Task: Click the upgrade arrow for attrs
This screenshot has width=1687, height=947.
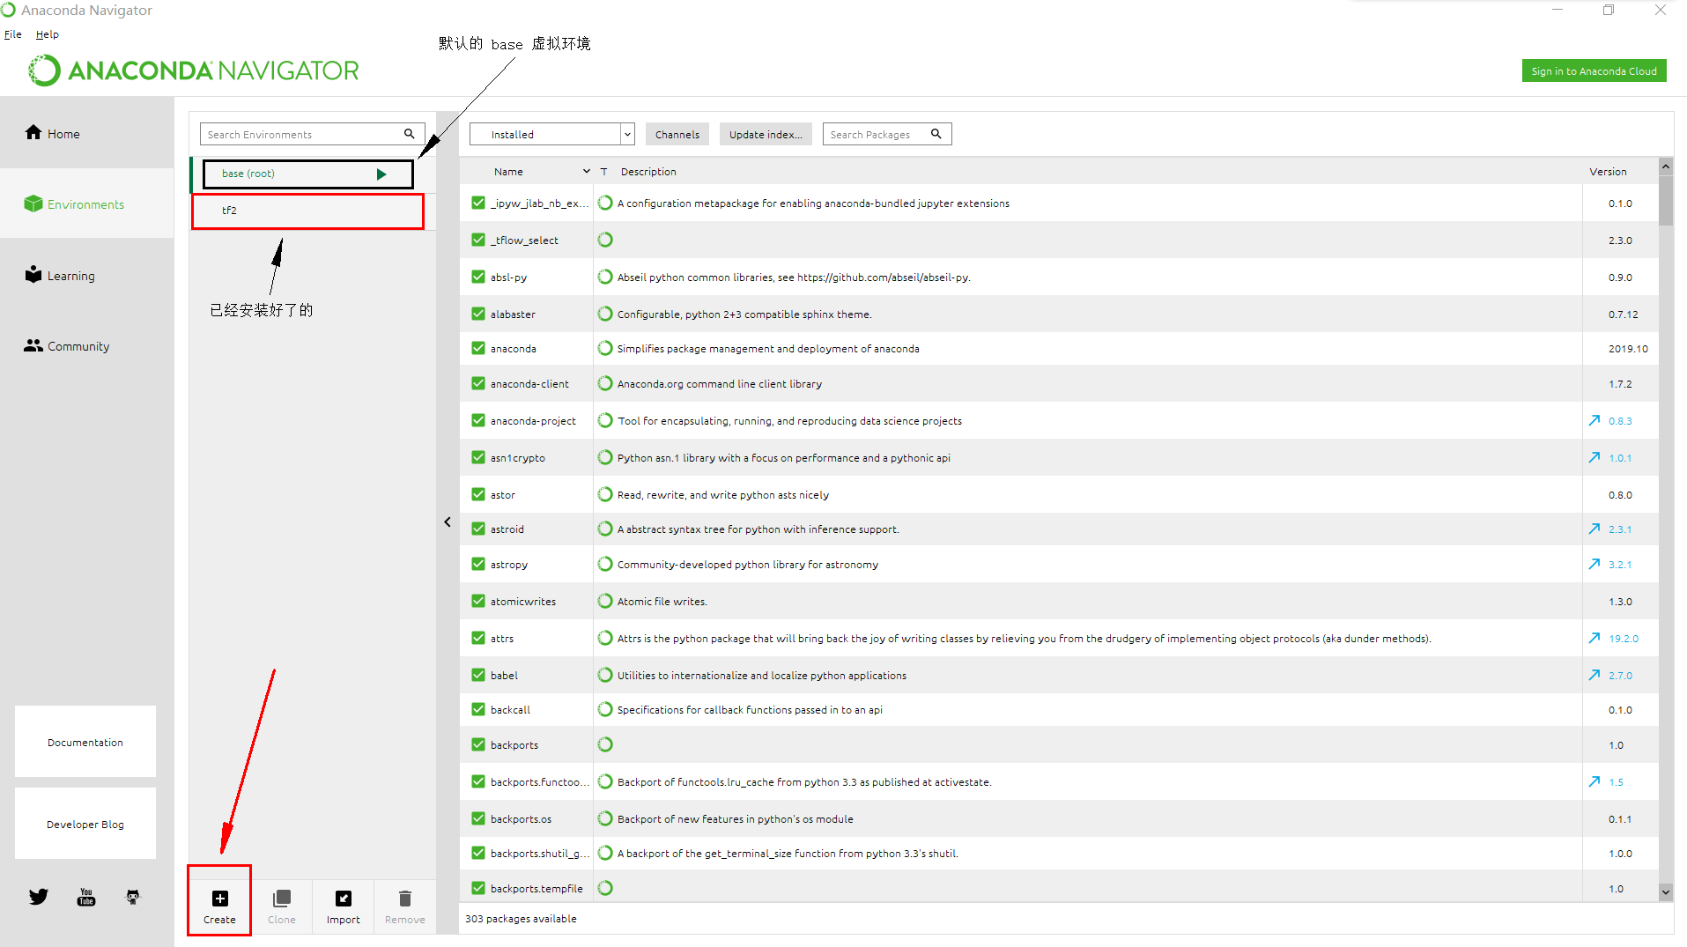Action: coord(1595,639)
